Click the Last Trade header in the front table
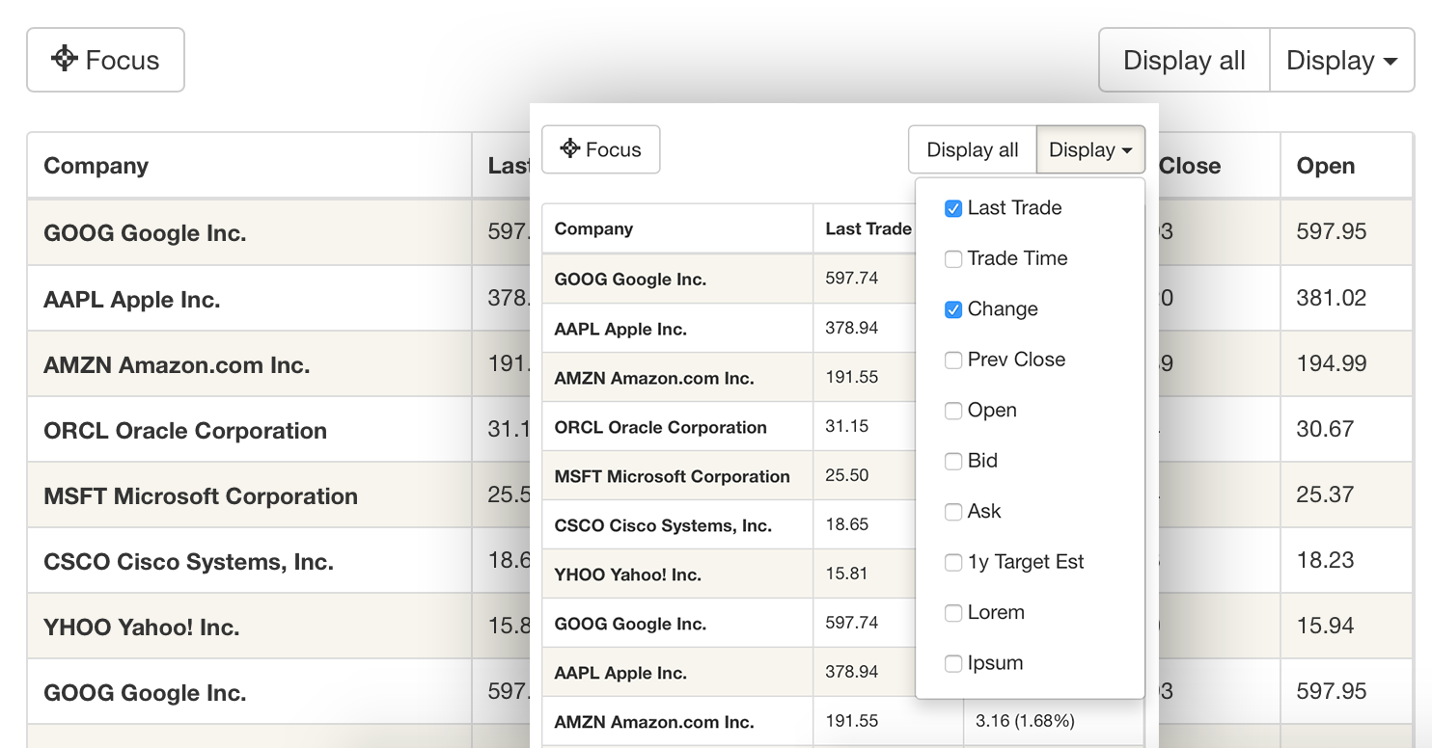 (868, 228)
